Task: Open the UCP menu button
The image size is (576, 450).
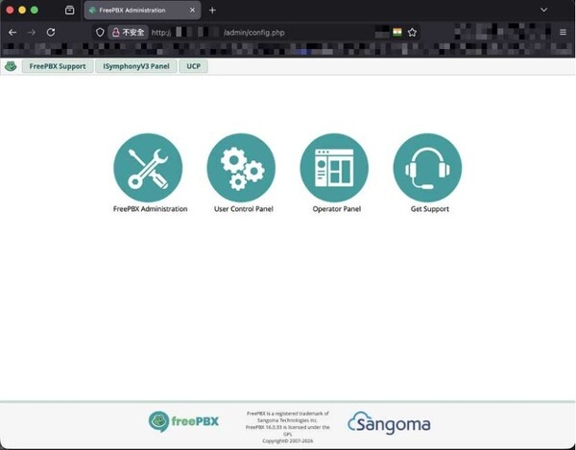Action: pos(194,66)
